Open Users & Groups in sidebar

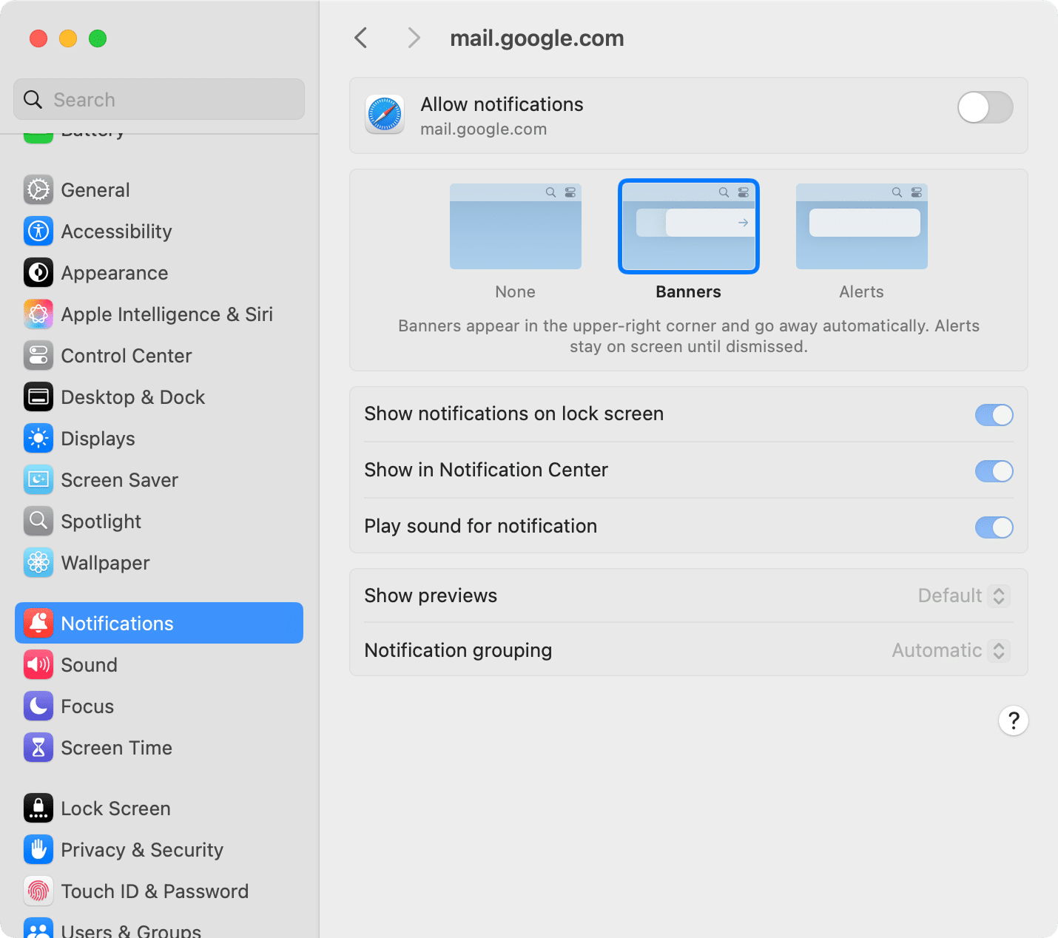coord(159,928)
